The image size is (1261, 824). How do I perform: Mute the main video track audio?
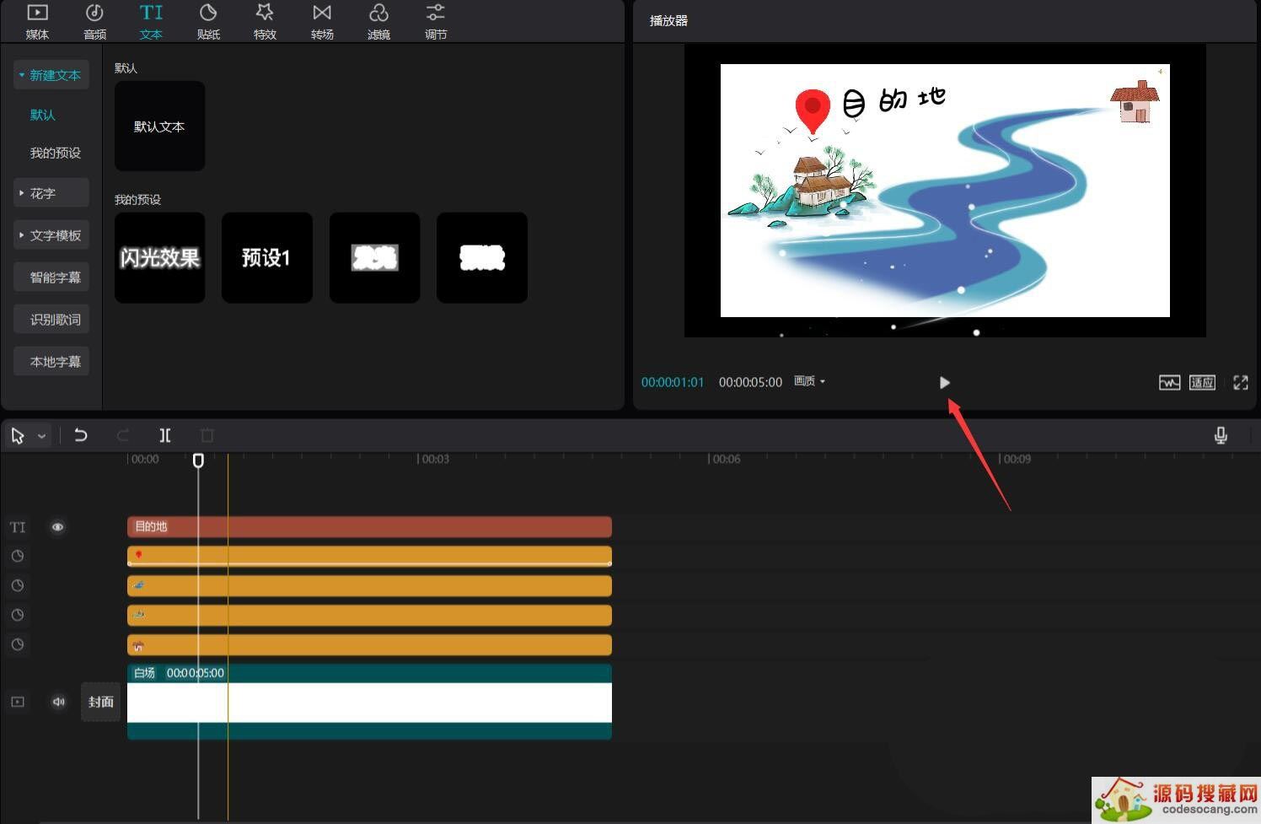pyautogui.click(x=58, y=702)
